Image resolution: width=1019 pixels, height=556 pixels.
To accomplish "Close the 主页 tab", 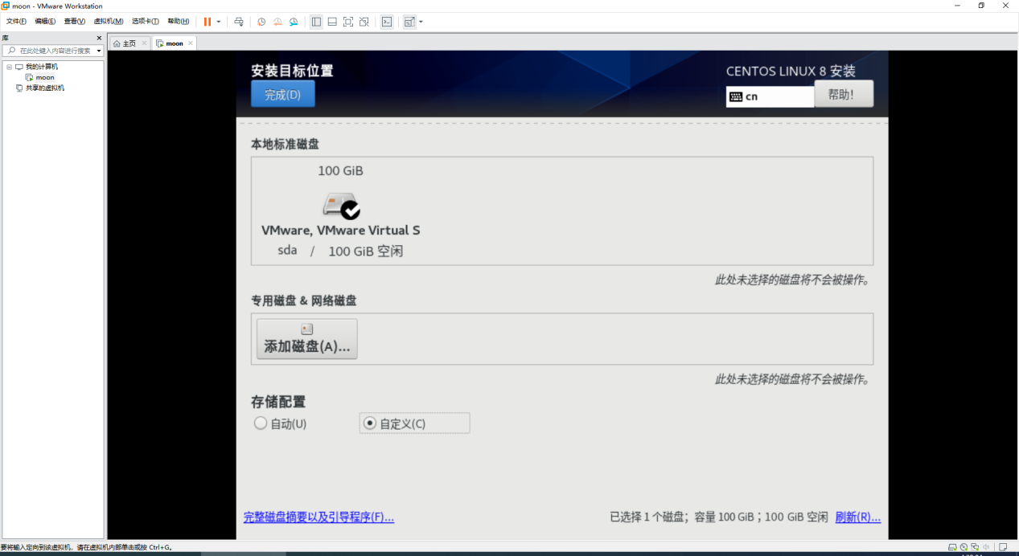I will point(144,43).
